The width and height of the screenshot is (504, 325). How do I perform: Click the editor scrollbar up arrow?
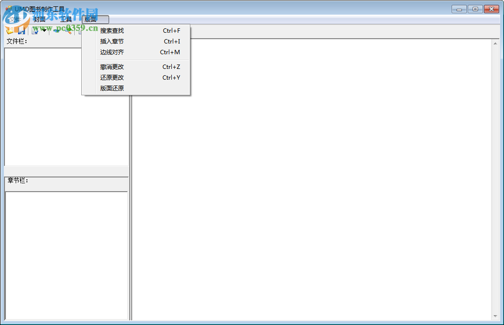coord(495,43)
